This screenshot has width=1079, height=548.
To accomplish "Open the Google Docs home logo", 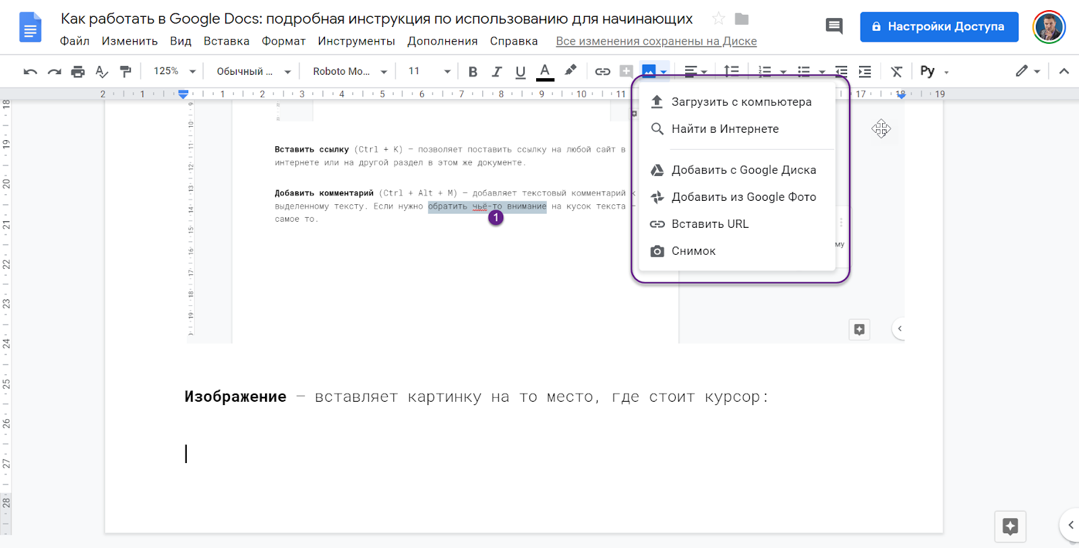I will (30, 27).
